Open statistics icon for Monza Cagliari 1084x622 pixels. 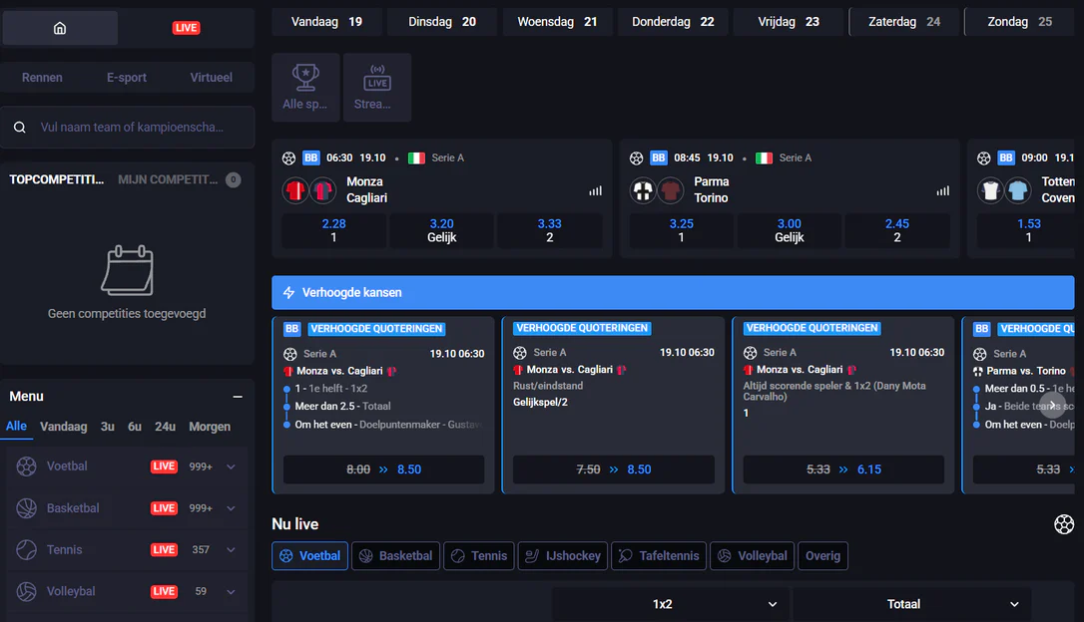(x=595, y=190)
